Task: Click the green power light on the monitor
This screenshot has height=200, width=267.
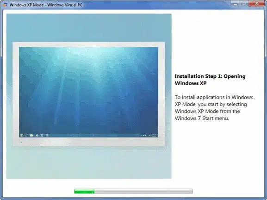Action: tap(22, 142)
